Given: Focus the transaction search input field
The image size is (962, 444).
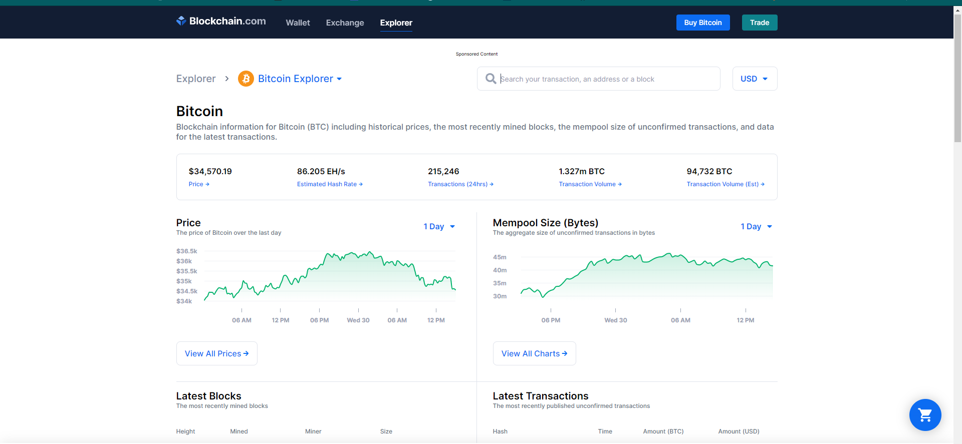Looking at the screenshot, I should click(x=599, y=79).
